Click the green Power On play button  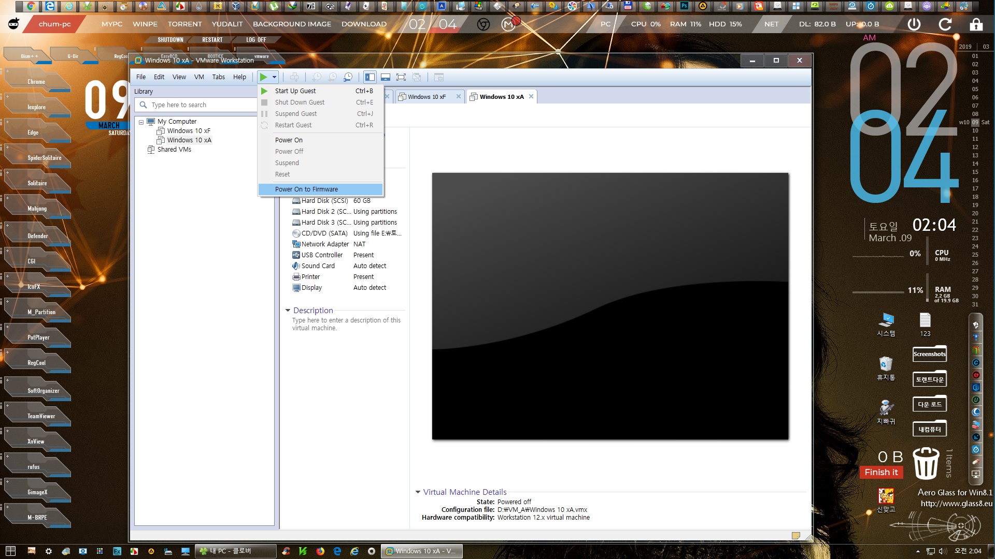pos(263,77)
